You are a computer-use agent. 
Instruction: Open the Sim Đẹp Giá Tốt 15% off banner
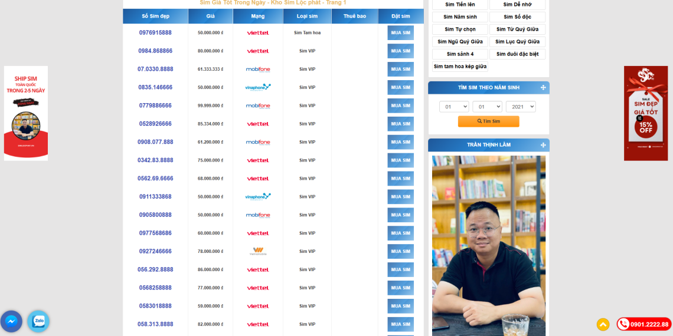tap(645, 113)
